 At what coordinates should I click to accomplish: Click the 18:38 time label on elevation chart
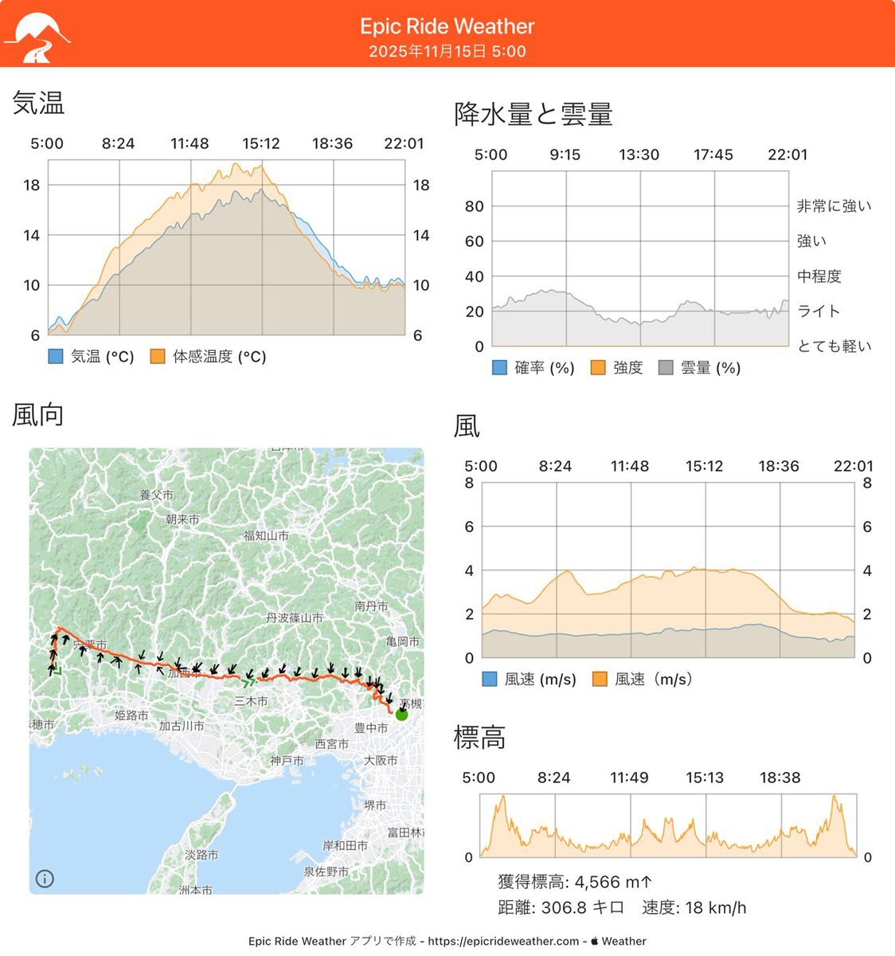click(x=780, y=777)
